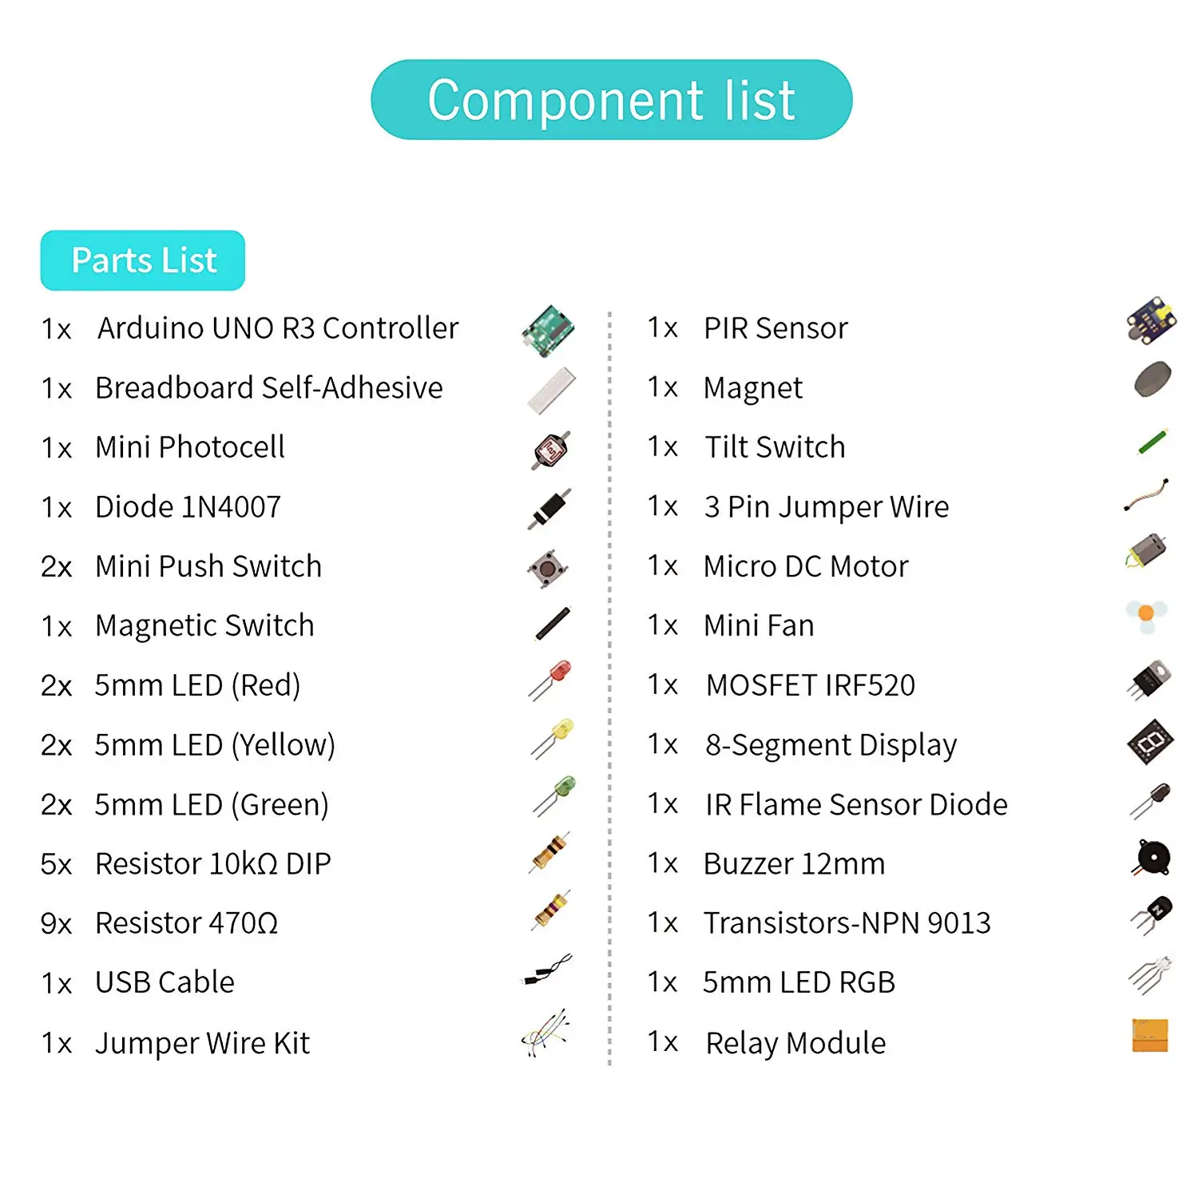Select the Breadboard Self-Adhesive text
The height and width of the screenshot is (1198, 1198).
click(269, 388)
